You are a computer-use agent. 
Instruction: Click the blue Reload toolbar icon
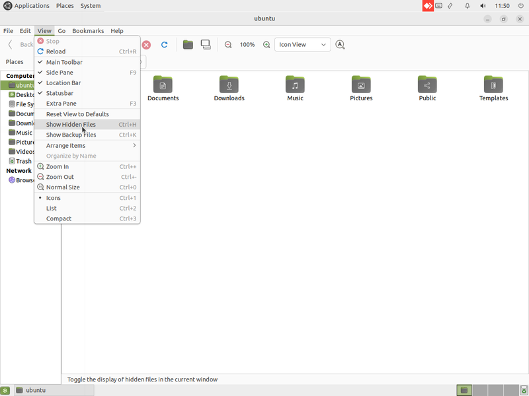tap(164, 44)
